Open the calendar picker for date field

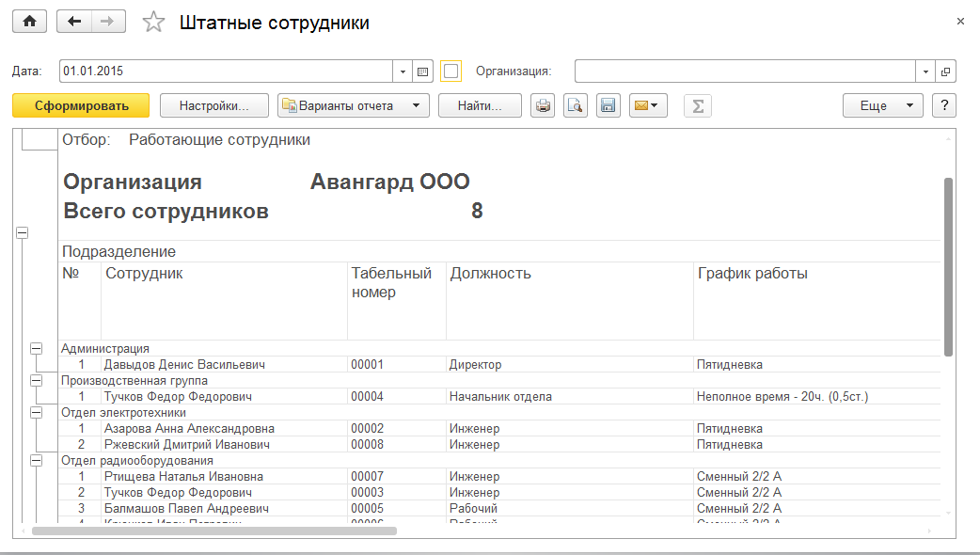point(423,71)
